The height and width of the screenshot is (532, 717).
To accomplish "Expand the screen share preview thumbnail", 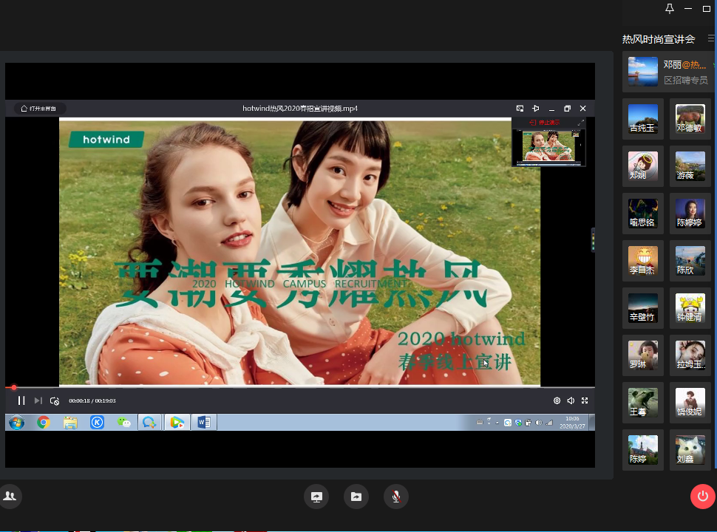I will 580,123.
